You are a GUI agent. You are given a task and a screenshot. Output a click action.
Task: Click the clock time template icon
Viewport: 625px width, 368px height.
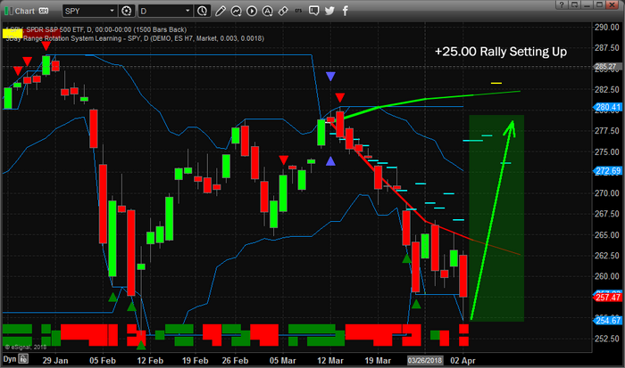click(x=202, y=11)
